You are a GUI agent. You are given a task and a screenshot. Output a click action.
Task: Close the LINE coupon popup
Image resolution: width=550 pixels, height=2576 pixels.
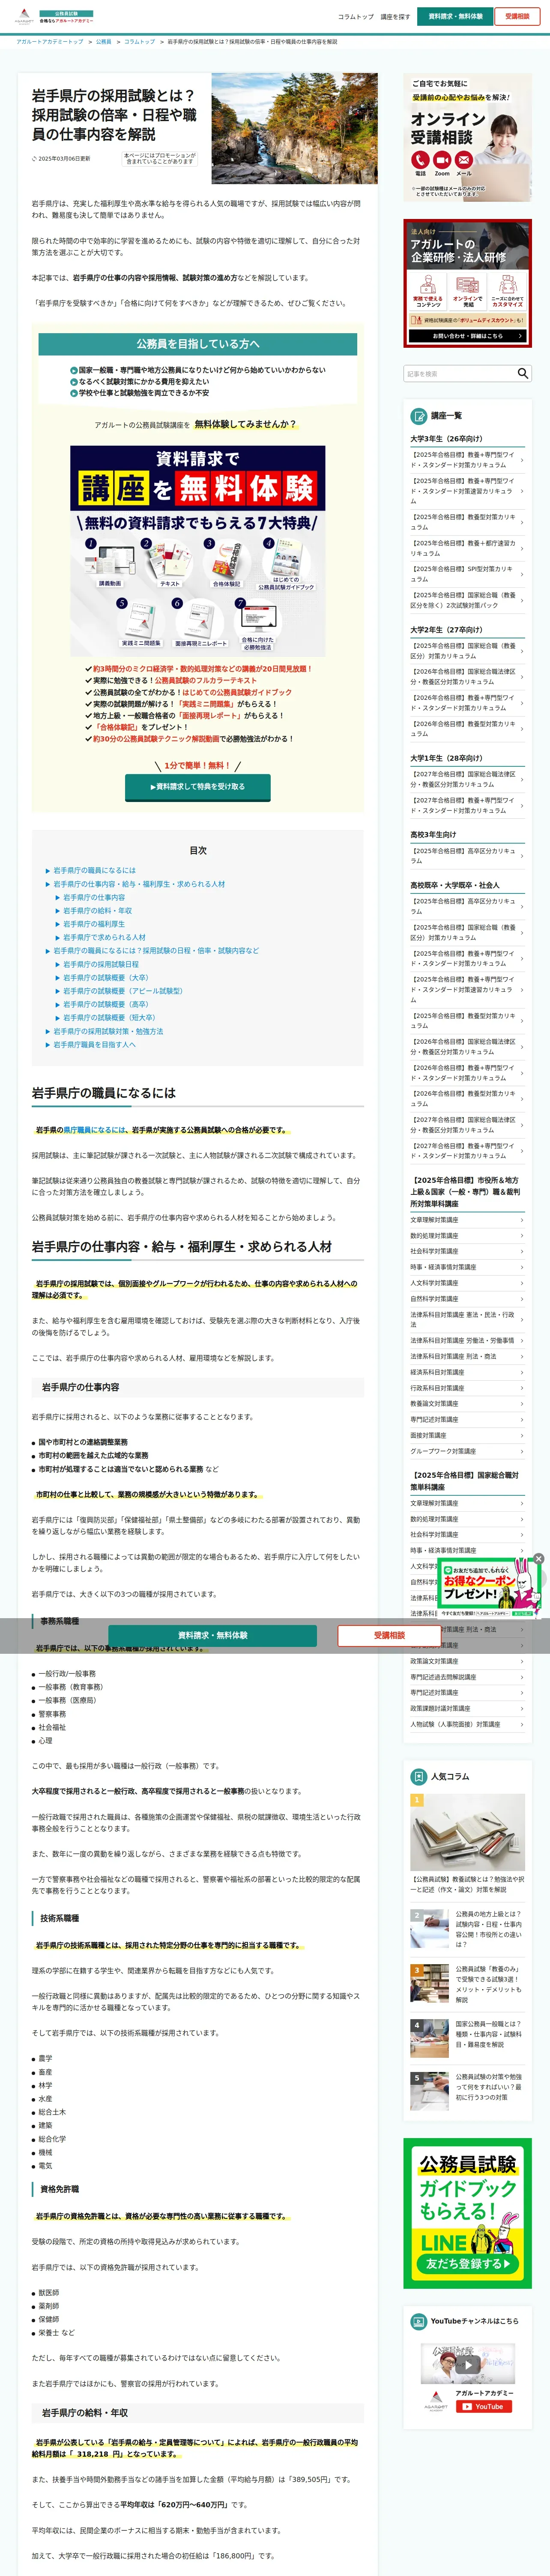tap(539, 1558)
